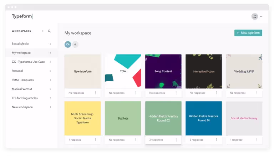Go to Typeform logo home

22,16
